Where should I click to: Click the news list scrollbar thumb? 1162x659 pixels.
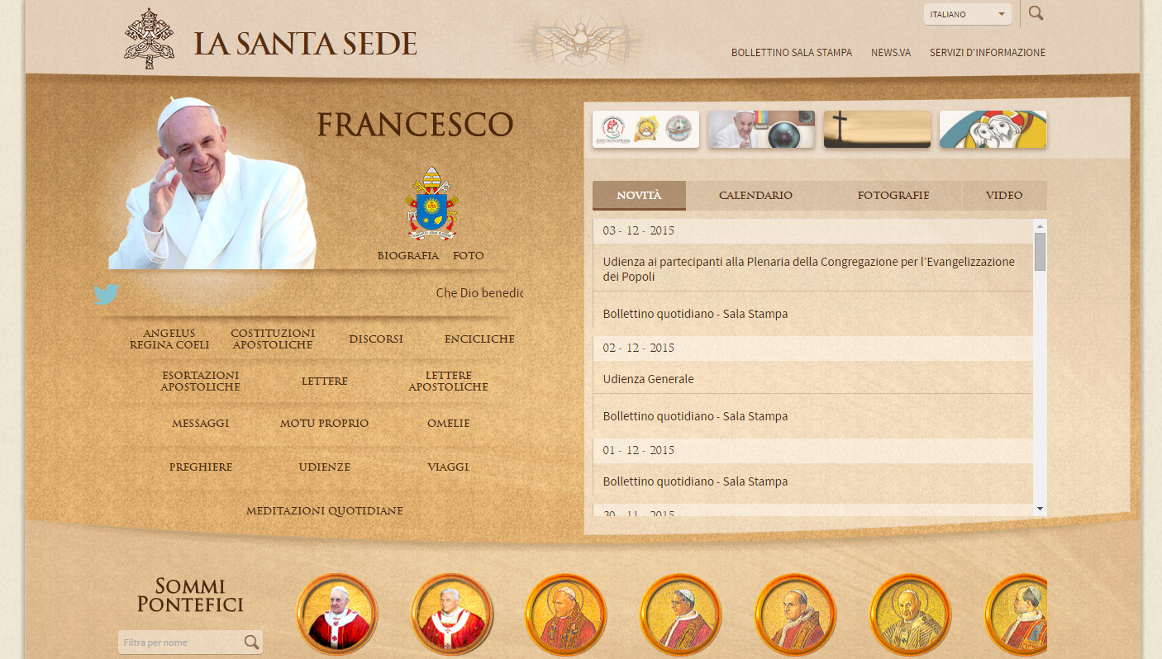[x=1040, y=252]
